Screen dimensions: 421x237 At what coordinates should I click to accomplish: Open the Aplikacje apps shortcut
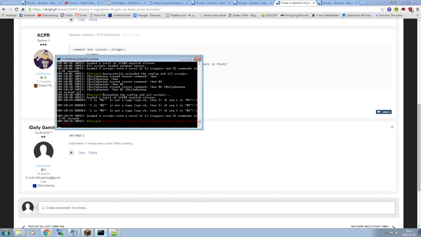9,15
